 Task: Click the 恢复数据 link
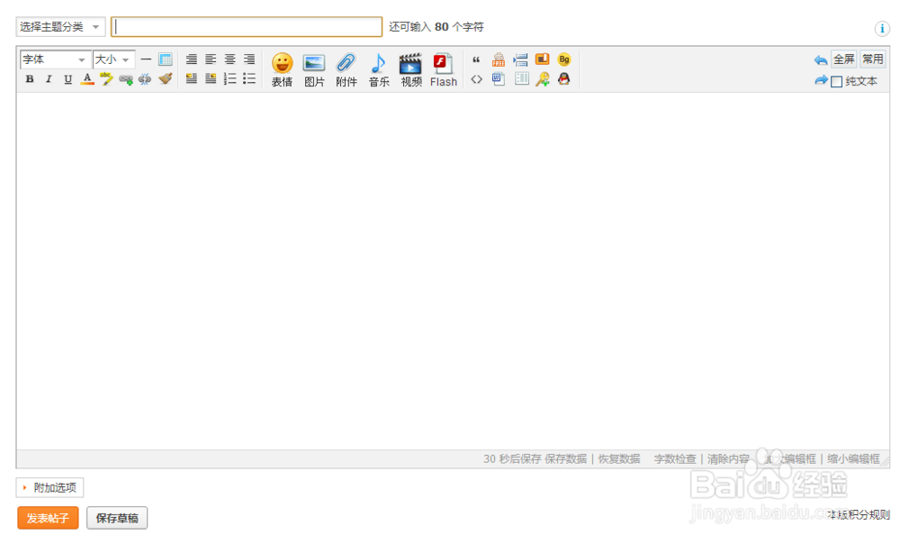tap(619, 459)
